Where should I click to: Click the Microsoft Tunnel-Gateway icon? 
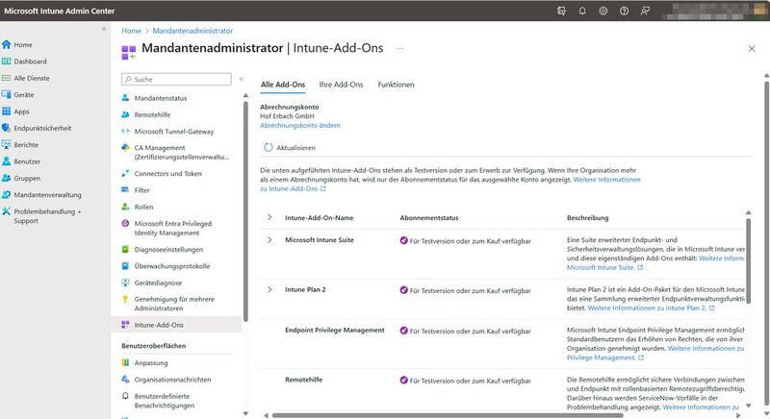(125, 132)
